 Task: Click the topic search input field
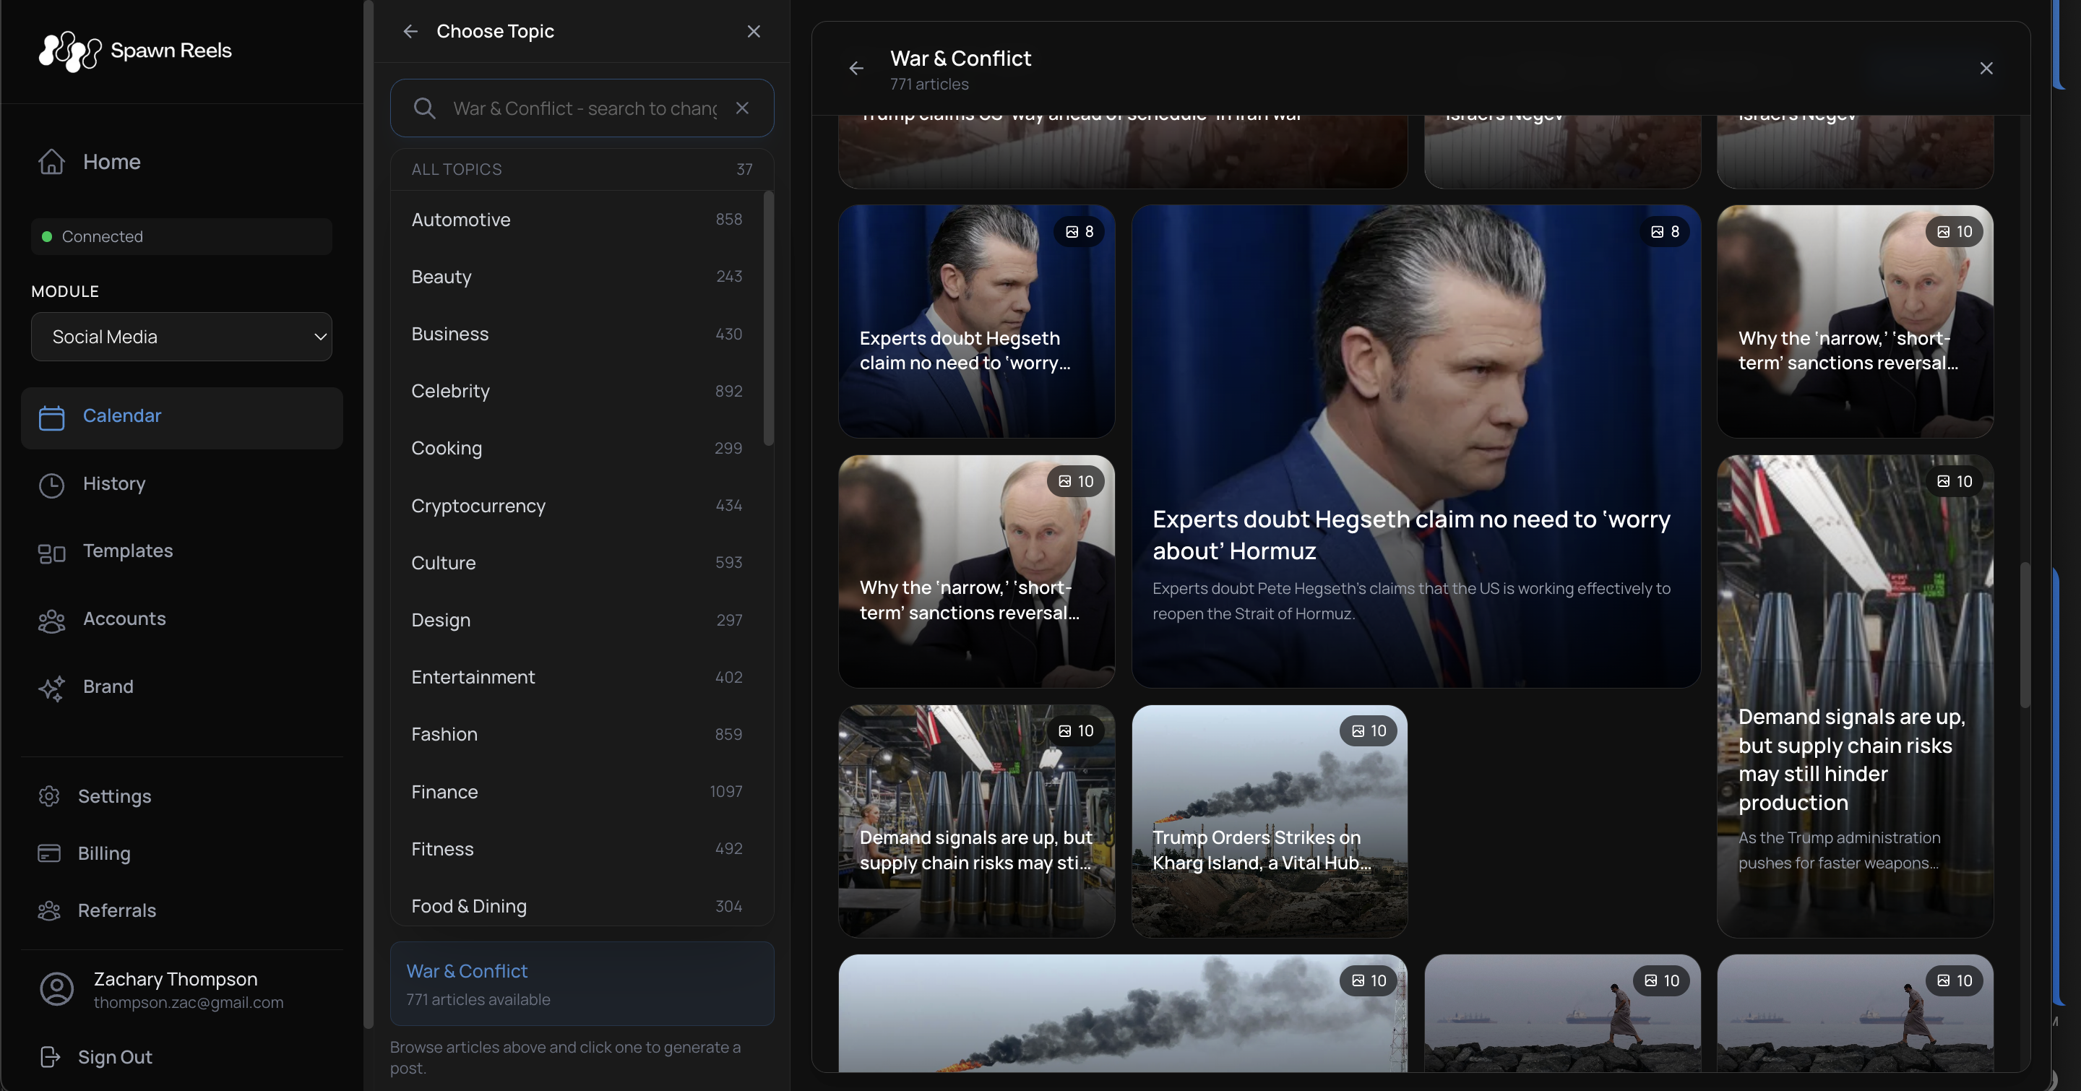[x=584, y=108]
